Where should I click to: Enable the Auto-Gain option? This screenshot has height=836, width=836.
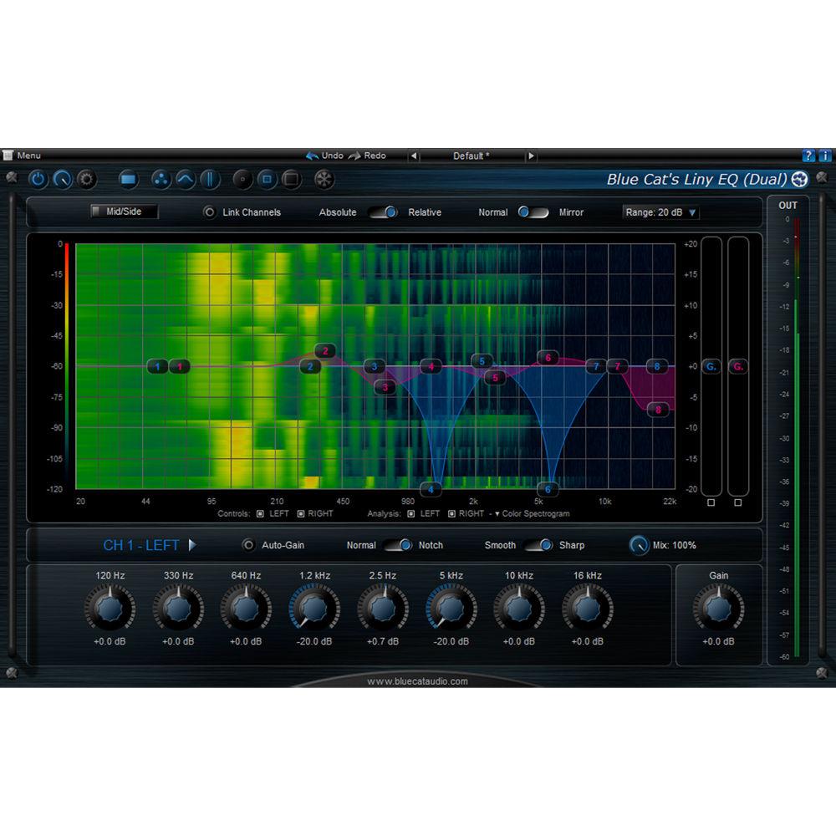tap(248, 544)
